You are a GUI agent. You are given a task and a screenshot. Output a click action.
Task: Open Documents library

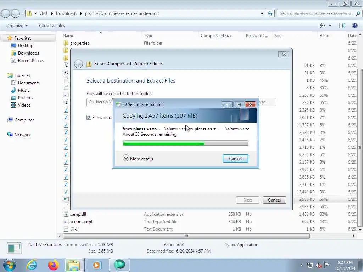coord(29,83)
